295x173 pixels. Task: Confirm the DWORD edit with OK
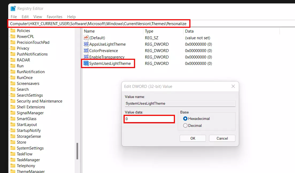point(193,138)
